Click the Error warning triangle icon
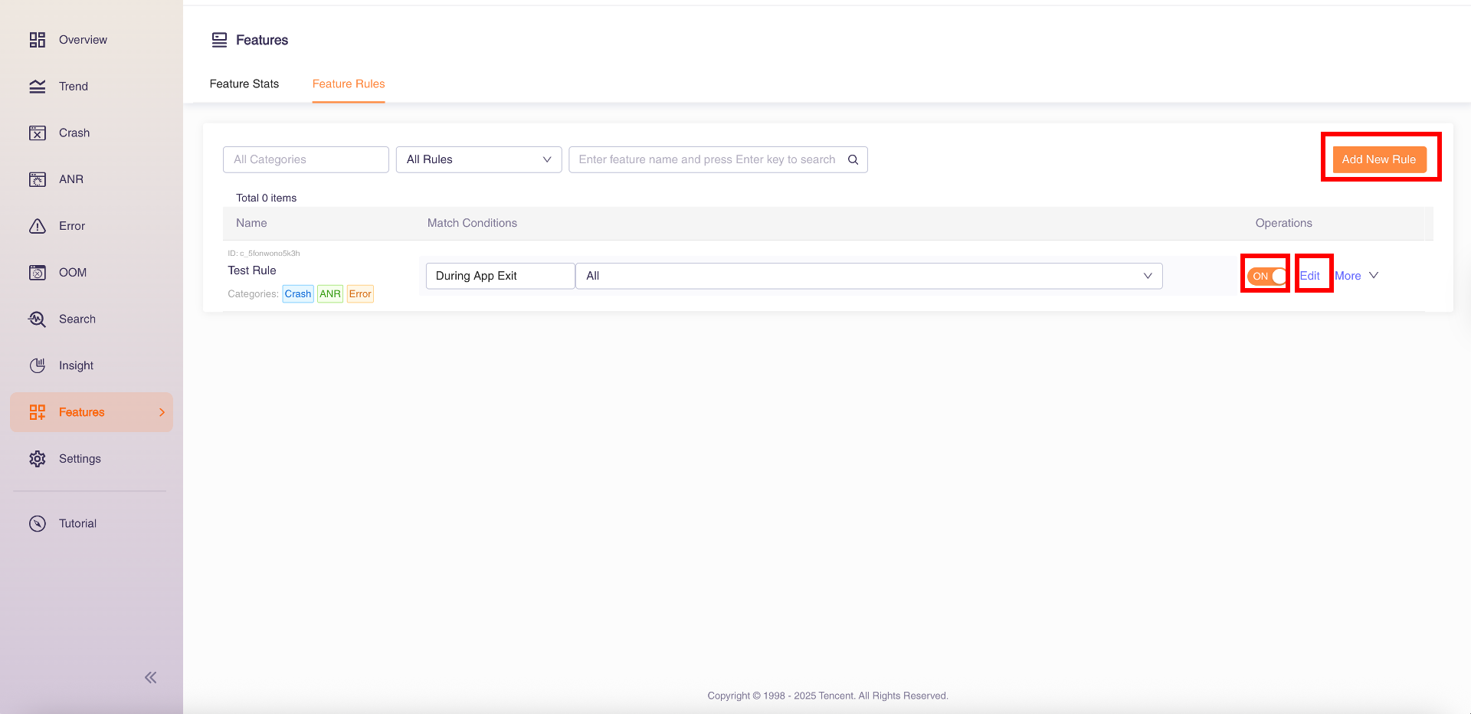1471x714 pixels. [38, 226]
